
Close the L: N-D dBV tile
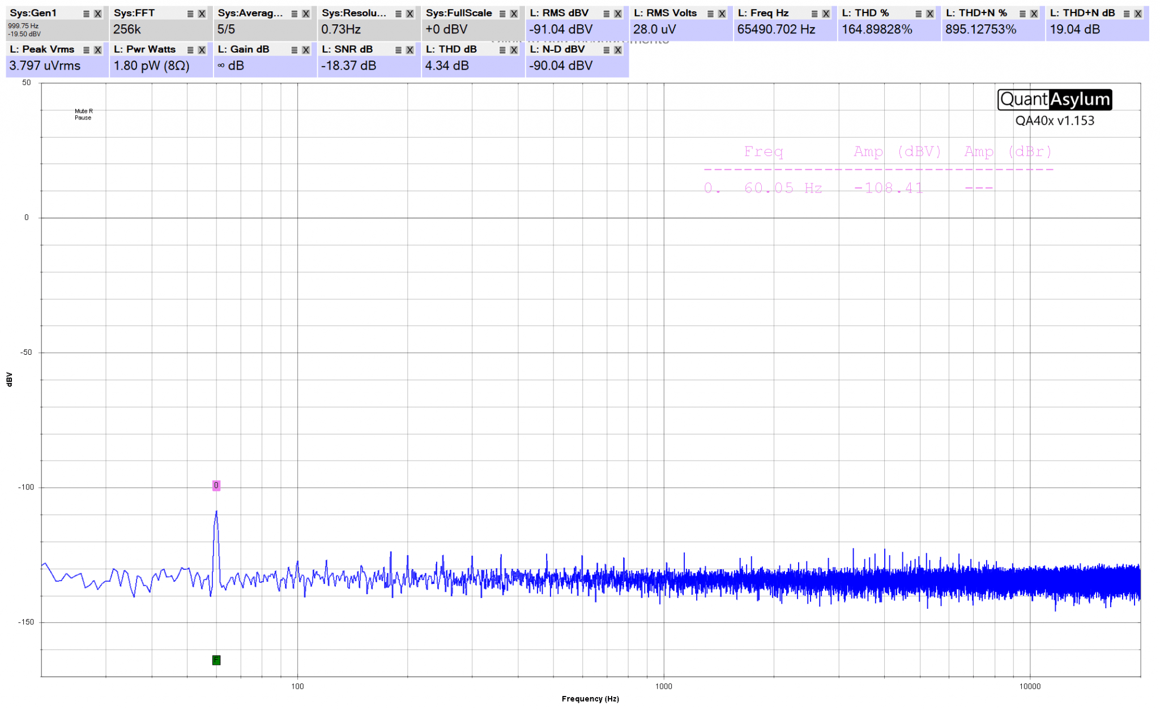pyautogui.click(x=618, y=50)
